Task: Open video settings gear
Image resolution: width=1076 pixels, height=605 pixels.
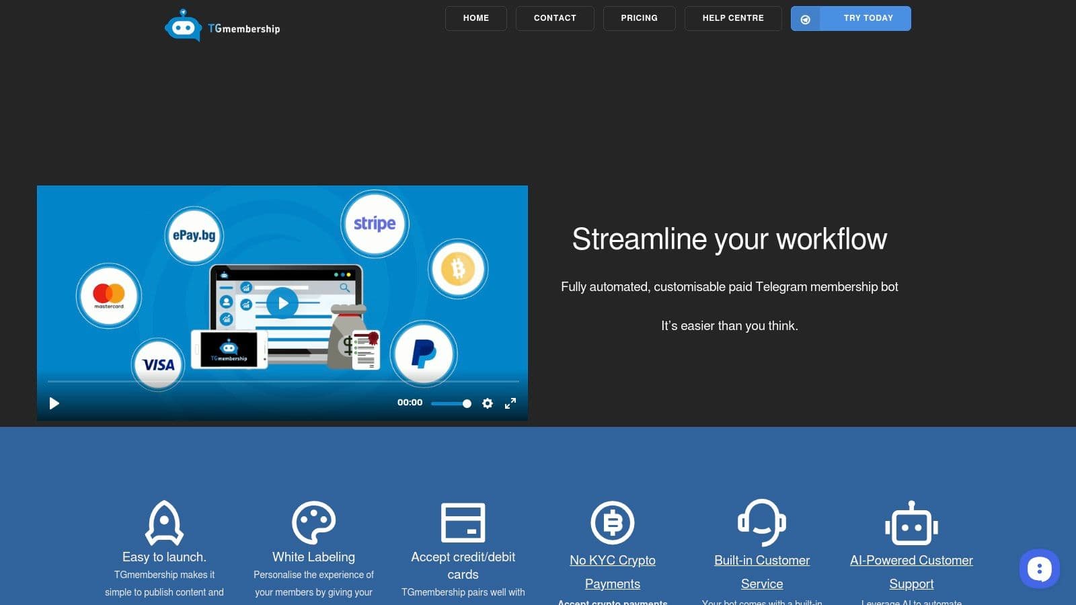Action: click(x=488, y=403)
